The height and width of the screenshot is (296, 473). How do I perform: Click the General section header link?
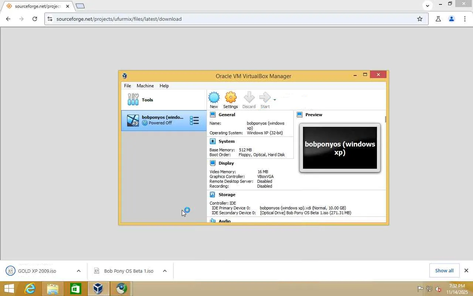click(227, 115)
